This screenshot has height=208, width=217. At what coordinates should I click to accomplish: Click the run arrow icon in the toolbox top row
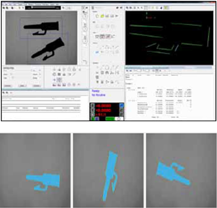(117, 16)
